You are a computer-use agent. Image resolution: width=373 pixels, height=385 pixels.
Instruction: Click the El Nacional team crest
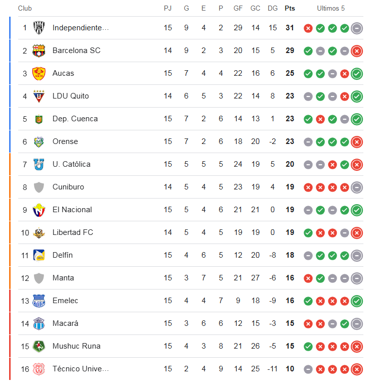pos(39,210)
